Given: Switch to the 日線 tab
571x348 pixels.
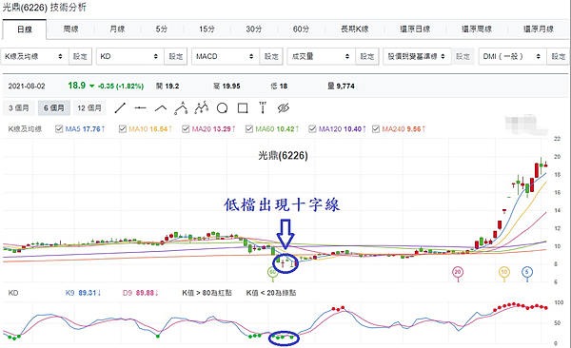Looking at the screenshot, I should pyautogui.click(x=25, y=29).
